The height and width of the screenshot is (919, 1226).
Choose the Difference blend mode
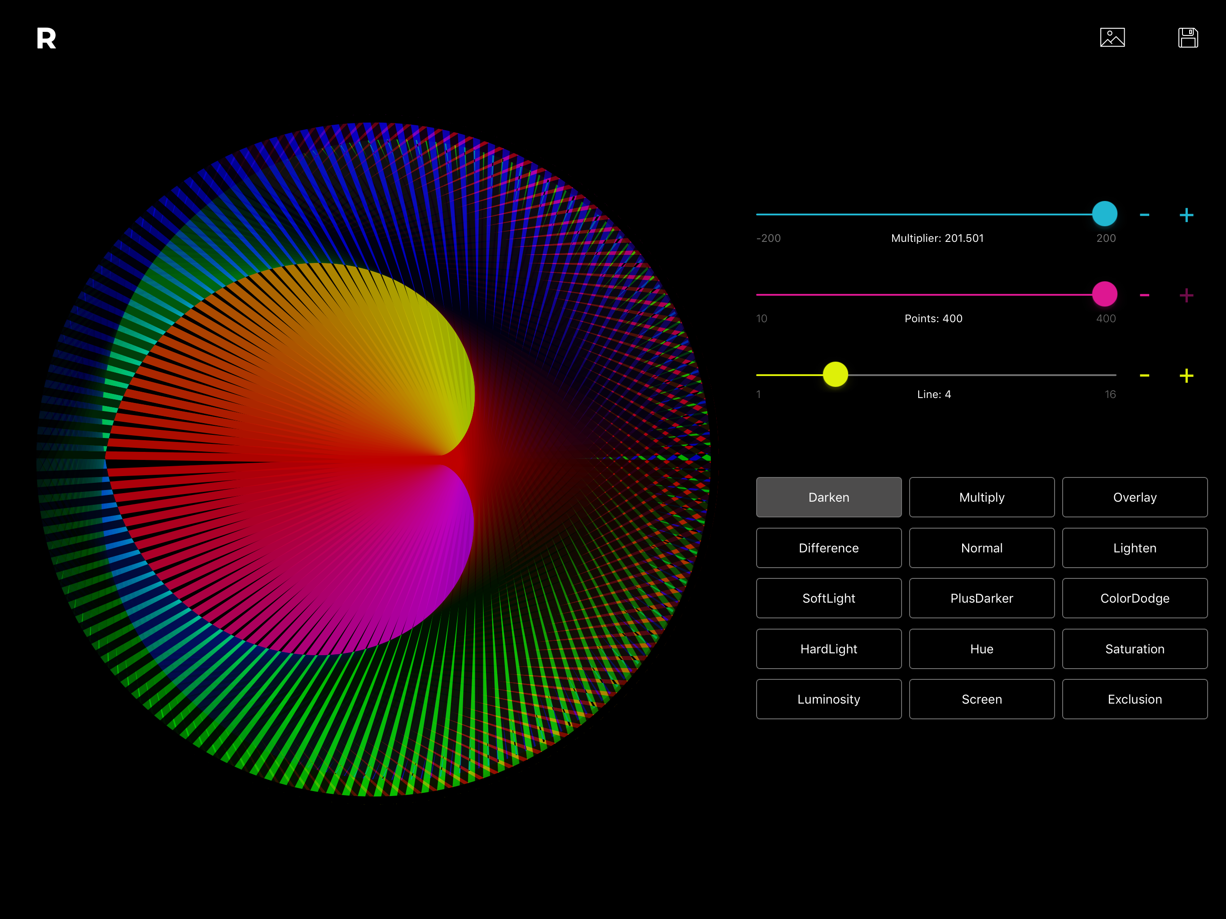coord(828,547)
